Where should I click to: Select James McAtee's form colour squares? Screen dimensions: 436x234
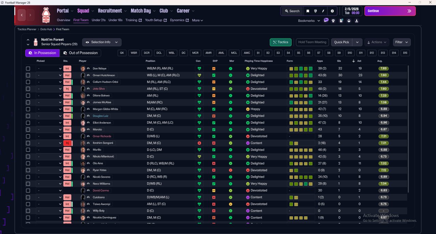[x=301, y=102]
